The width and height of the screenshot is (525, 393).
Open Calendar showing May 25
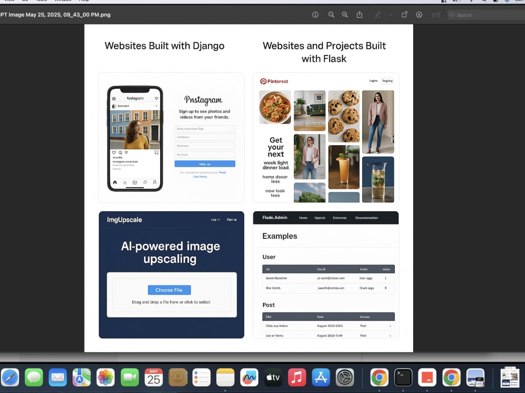click(x=154, y=377)
